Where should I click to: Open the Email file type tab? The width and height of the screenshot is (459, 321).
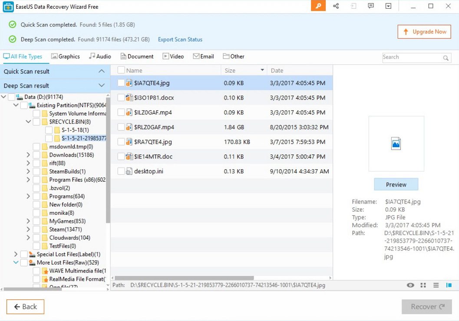tap(203, 56)
